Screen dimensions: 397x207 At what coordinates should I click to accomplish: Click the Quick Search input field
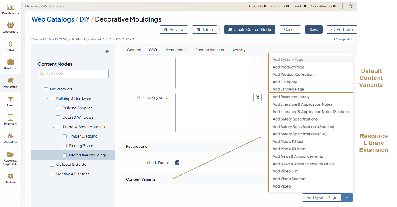pos(73,74)
